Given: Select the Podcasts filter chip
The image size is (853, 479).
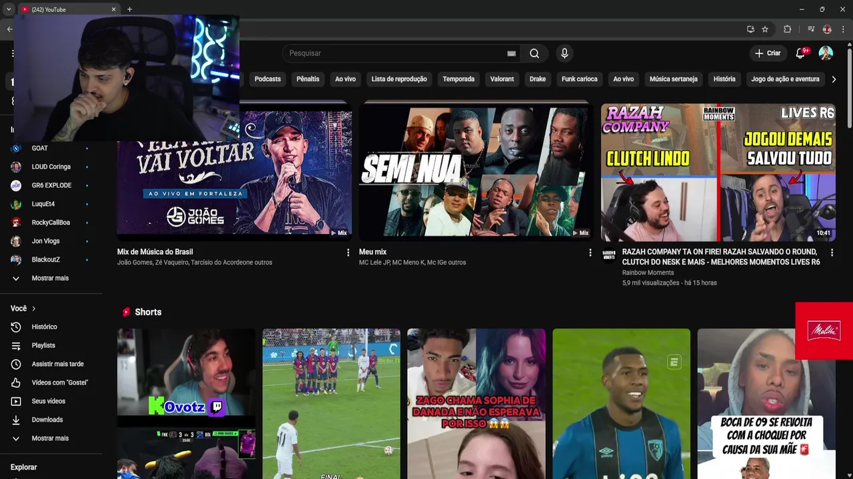Looking at the screenshot, I should click(x=267, y=79).
